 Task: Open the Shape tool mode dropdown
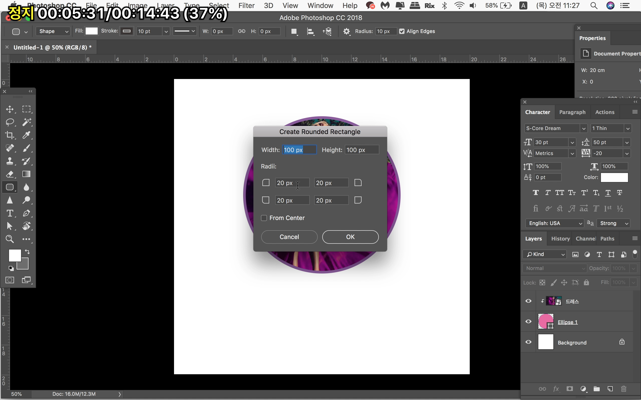pos(53,31)
